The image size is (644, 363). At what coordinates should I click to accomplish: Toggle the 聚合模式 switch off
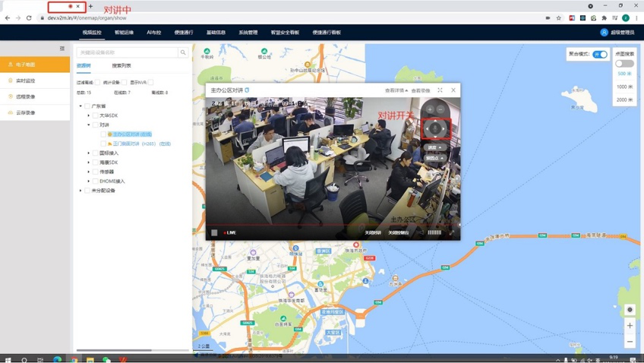pyautogui.click(x=600, y=55)
